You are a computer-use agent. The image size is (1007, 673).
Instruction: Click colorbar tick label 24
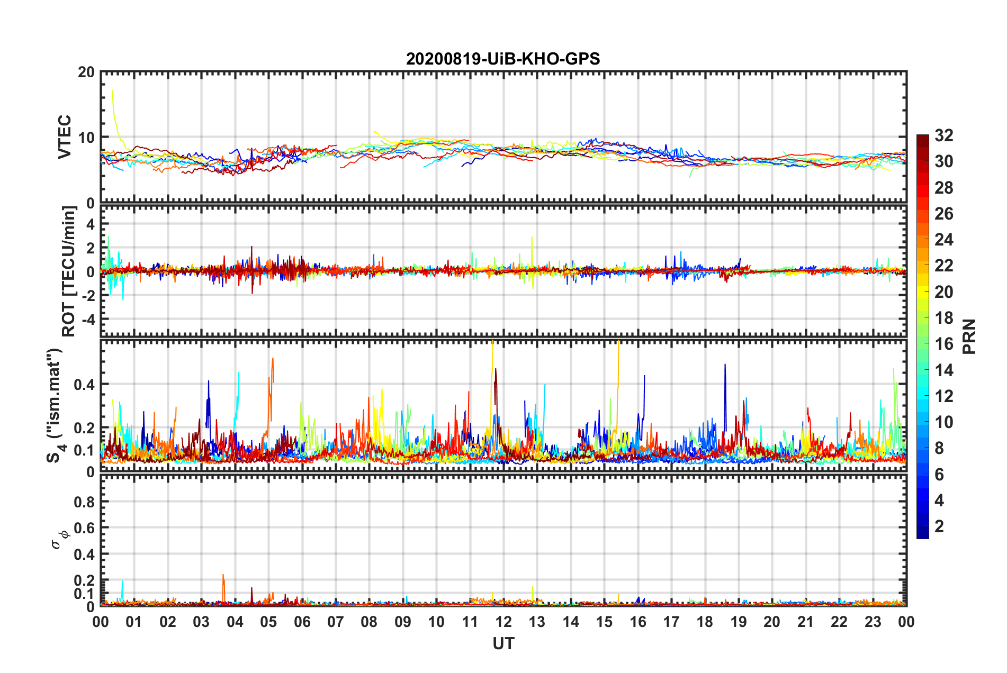click(943, 240)
